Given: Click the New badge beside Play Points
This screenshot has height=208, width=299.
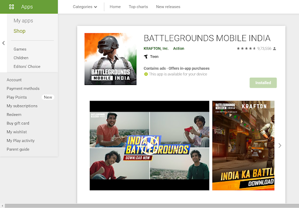Looking at the screenshot, I should point(48,97).
